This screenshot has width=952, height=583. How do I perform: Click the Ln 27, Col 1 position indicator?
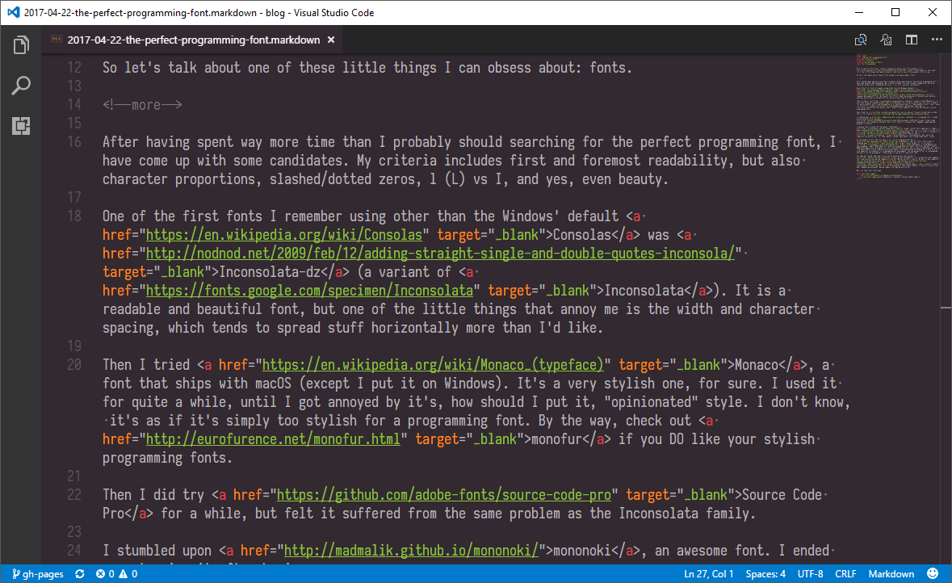point(708,574)
